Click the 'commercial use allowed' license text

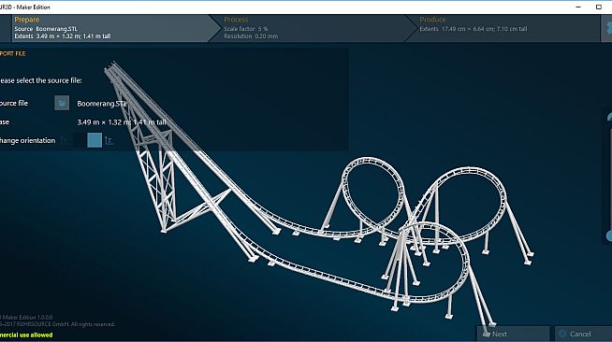[26, 335]
